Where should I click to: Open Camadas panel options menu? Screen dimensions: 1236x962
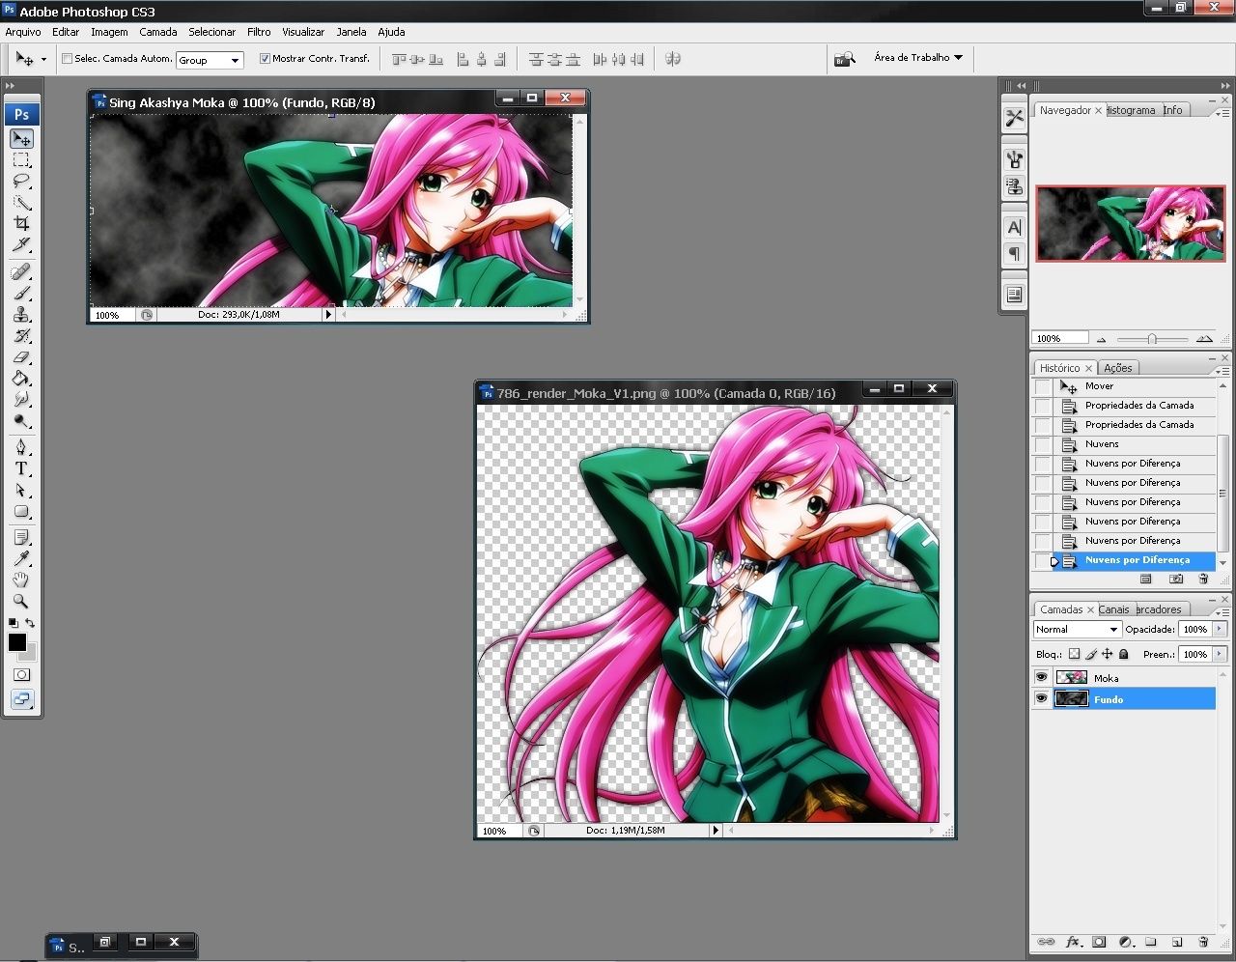point(1222,612)
